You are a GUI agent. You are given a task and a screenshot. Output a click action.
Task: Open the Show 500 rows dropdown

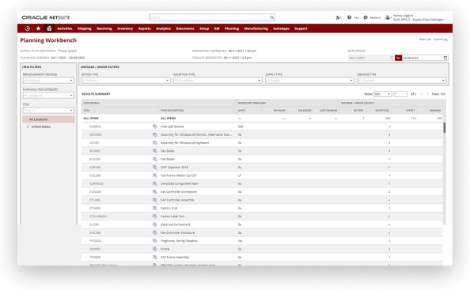click(382, 94)
